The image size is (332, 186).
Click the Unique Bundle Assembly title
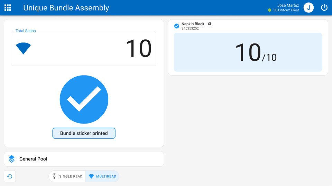coord(66,8)
